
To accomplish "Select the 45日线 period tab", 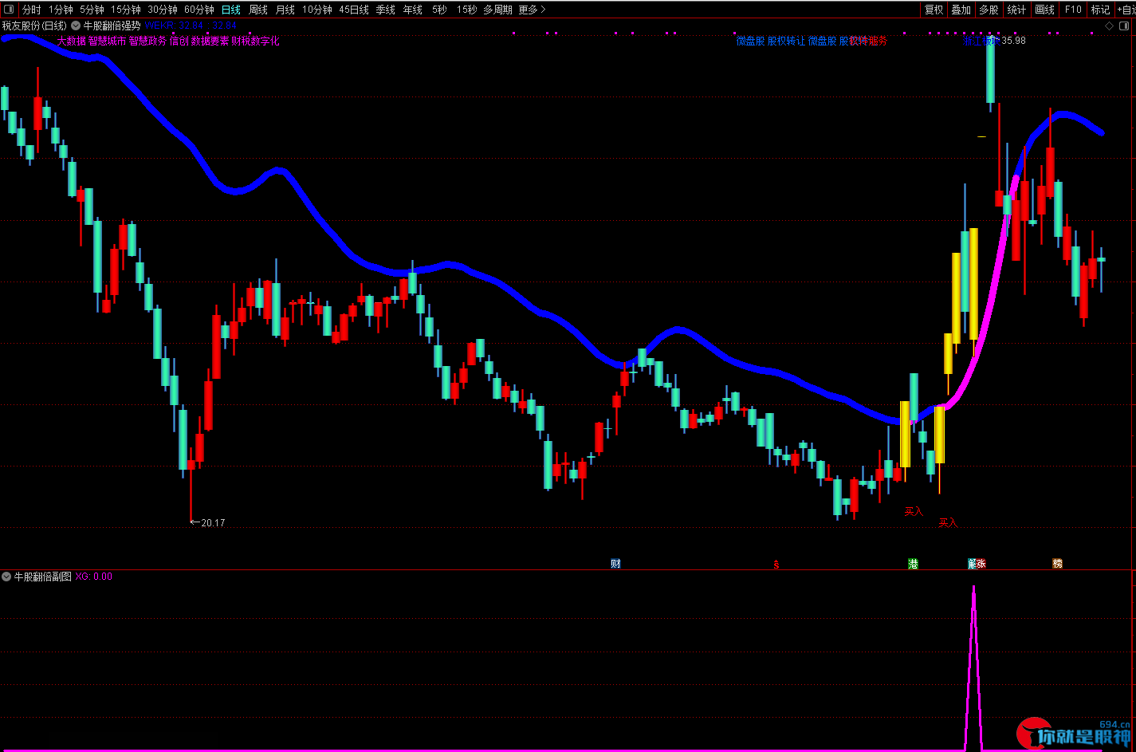I will click(x=354, y=10).
